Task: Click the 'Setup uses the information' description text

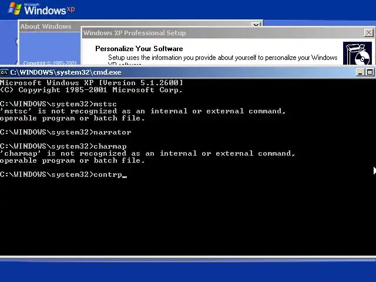Action: pos(223,58)
